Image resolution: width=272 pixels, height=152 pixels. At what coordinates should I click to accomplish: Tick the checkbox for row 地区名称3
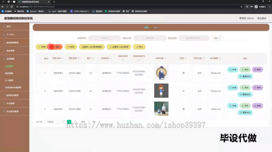click(39, 73)
